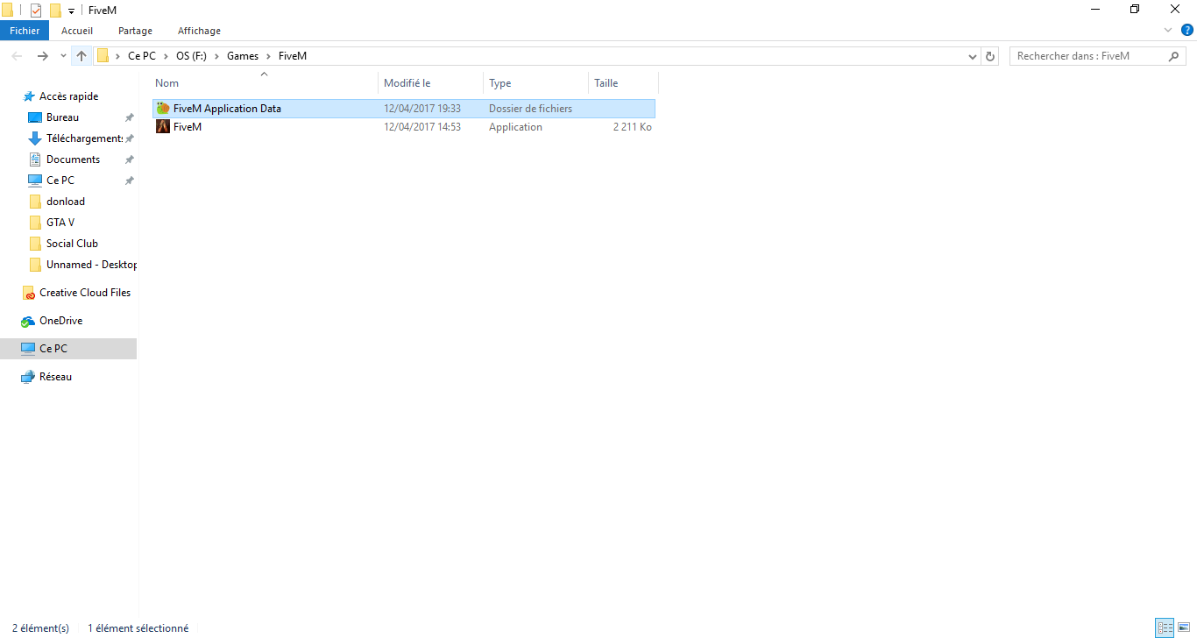Screen dimensions: 1197x638
Task: Click Application type cell of FiveM
Action: (515, 127)
